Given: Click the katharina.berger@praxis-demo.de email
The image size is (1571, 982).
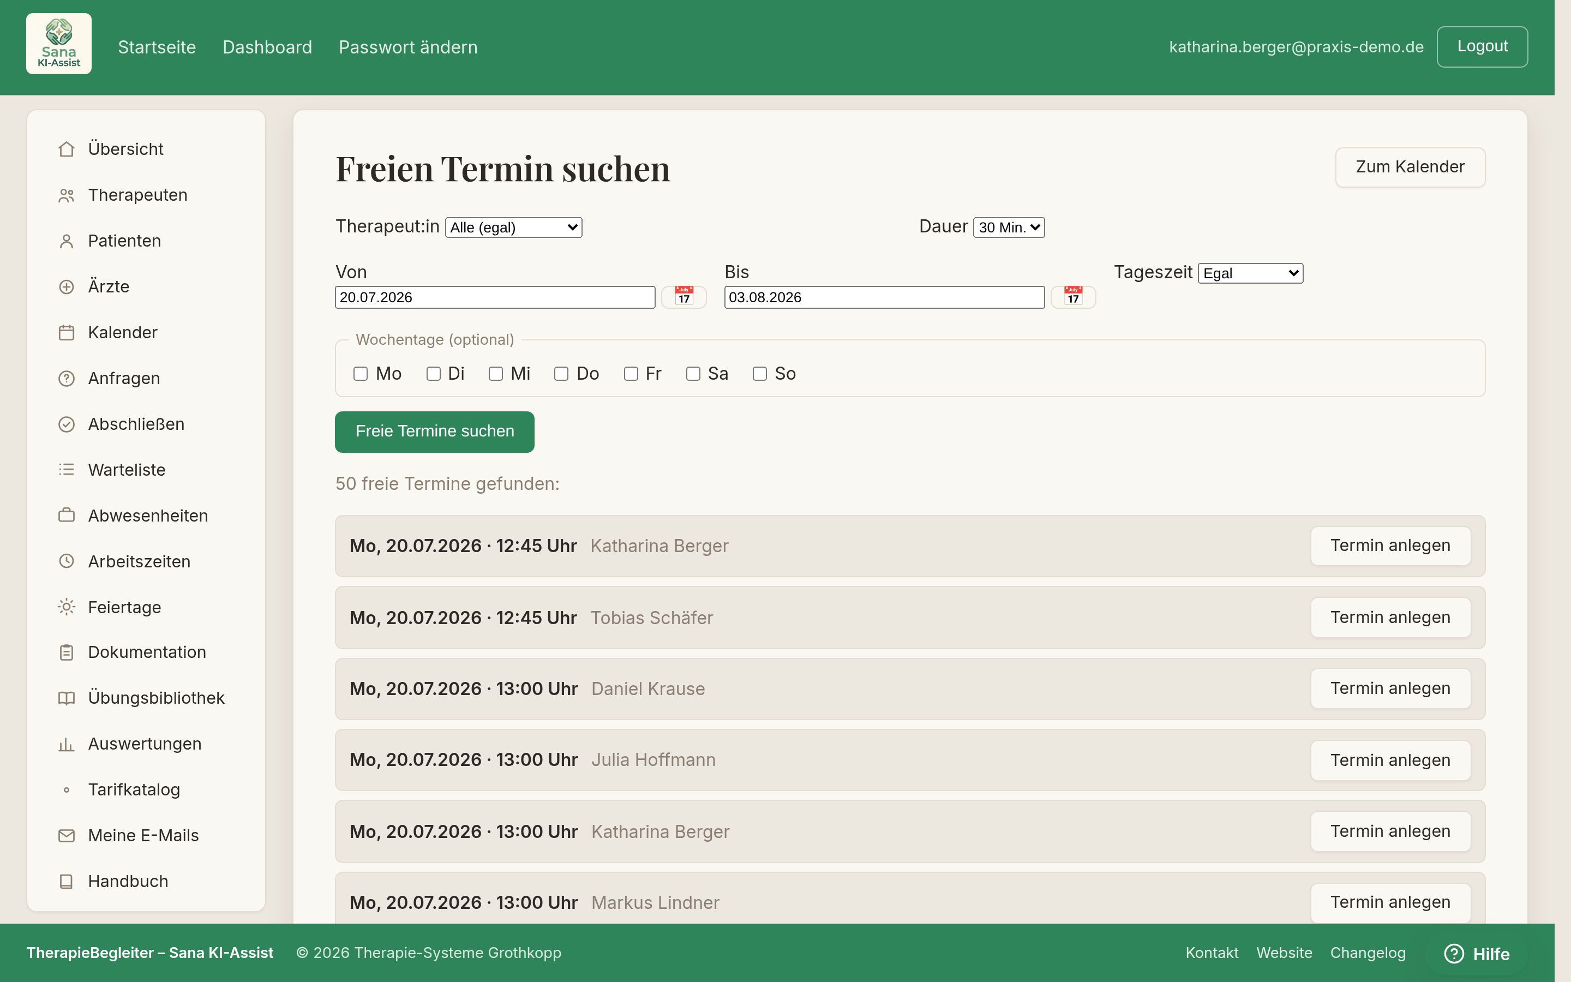Looking at the screenshot, I should [x=1296, y=47].
